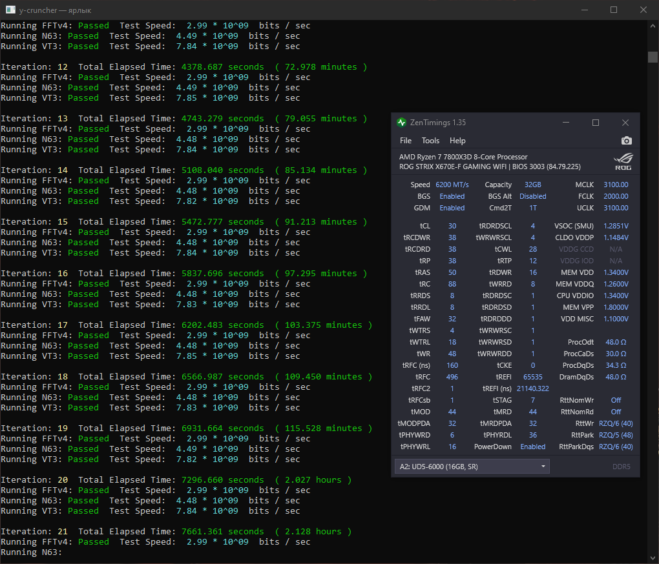Click the FCLK 2000.00 value

point(616,196)
